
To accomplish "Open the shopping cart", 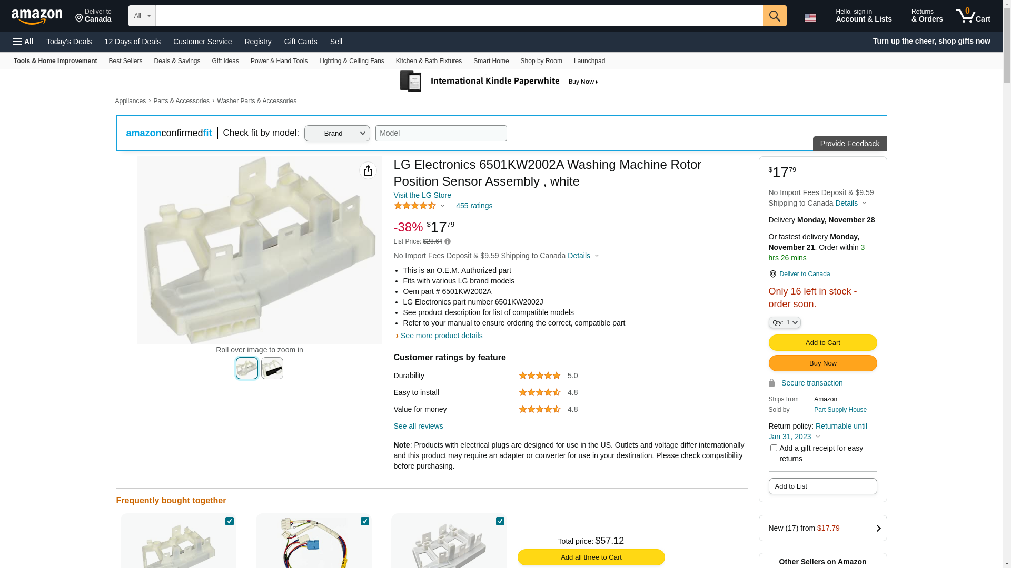I will 973,16.
